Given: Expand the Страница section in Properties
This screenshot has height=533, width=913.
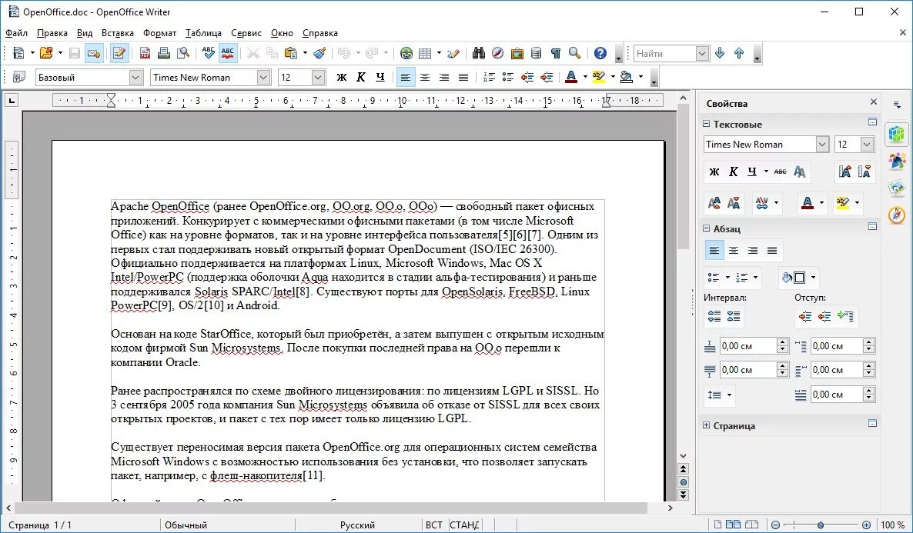Looking at the screenshot, I should click(706, 425).
